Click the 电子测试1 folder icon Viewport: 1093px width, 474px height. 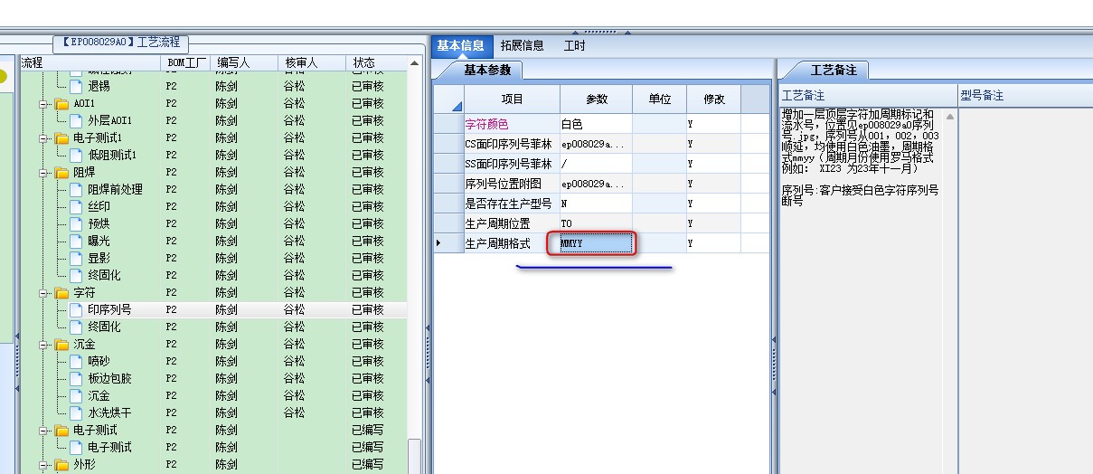(x=61, y=138)
